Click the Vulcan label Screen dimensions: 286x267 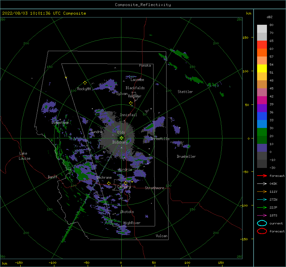[x=162, y=236]
